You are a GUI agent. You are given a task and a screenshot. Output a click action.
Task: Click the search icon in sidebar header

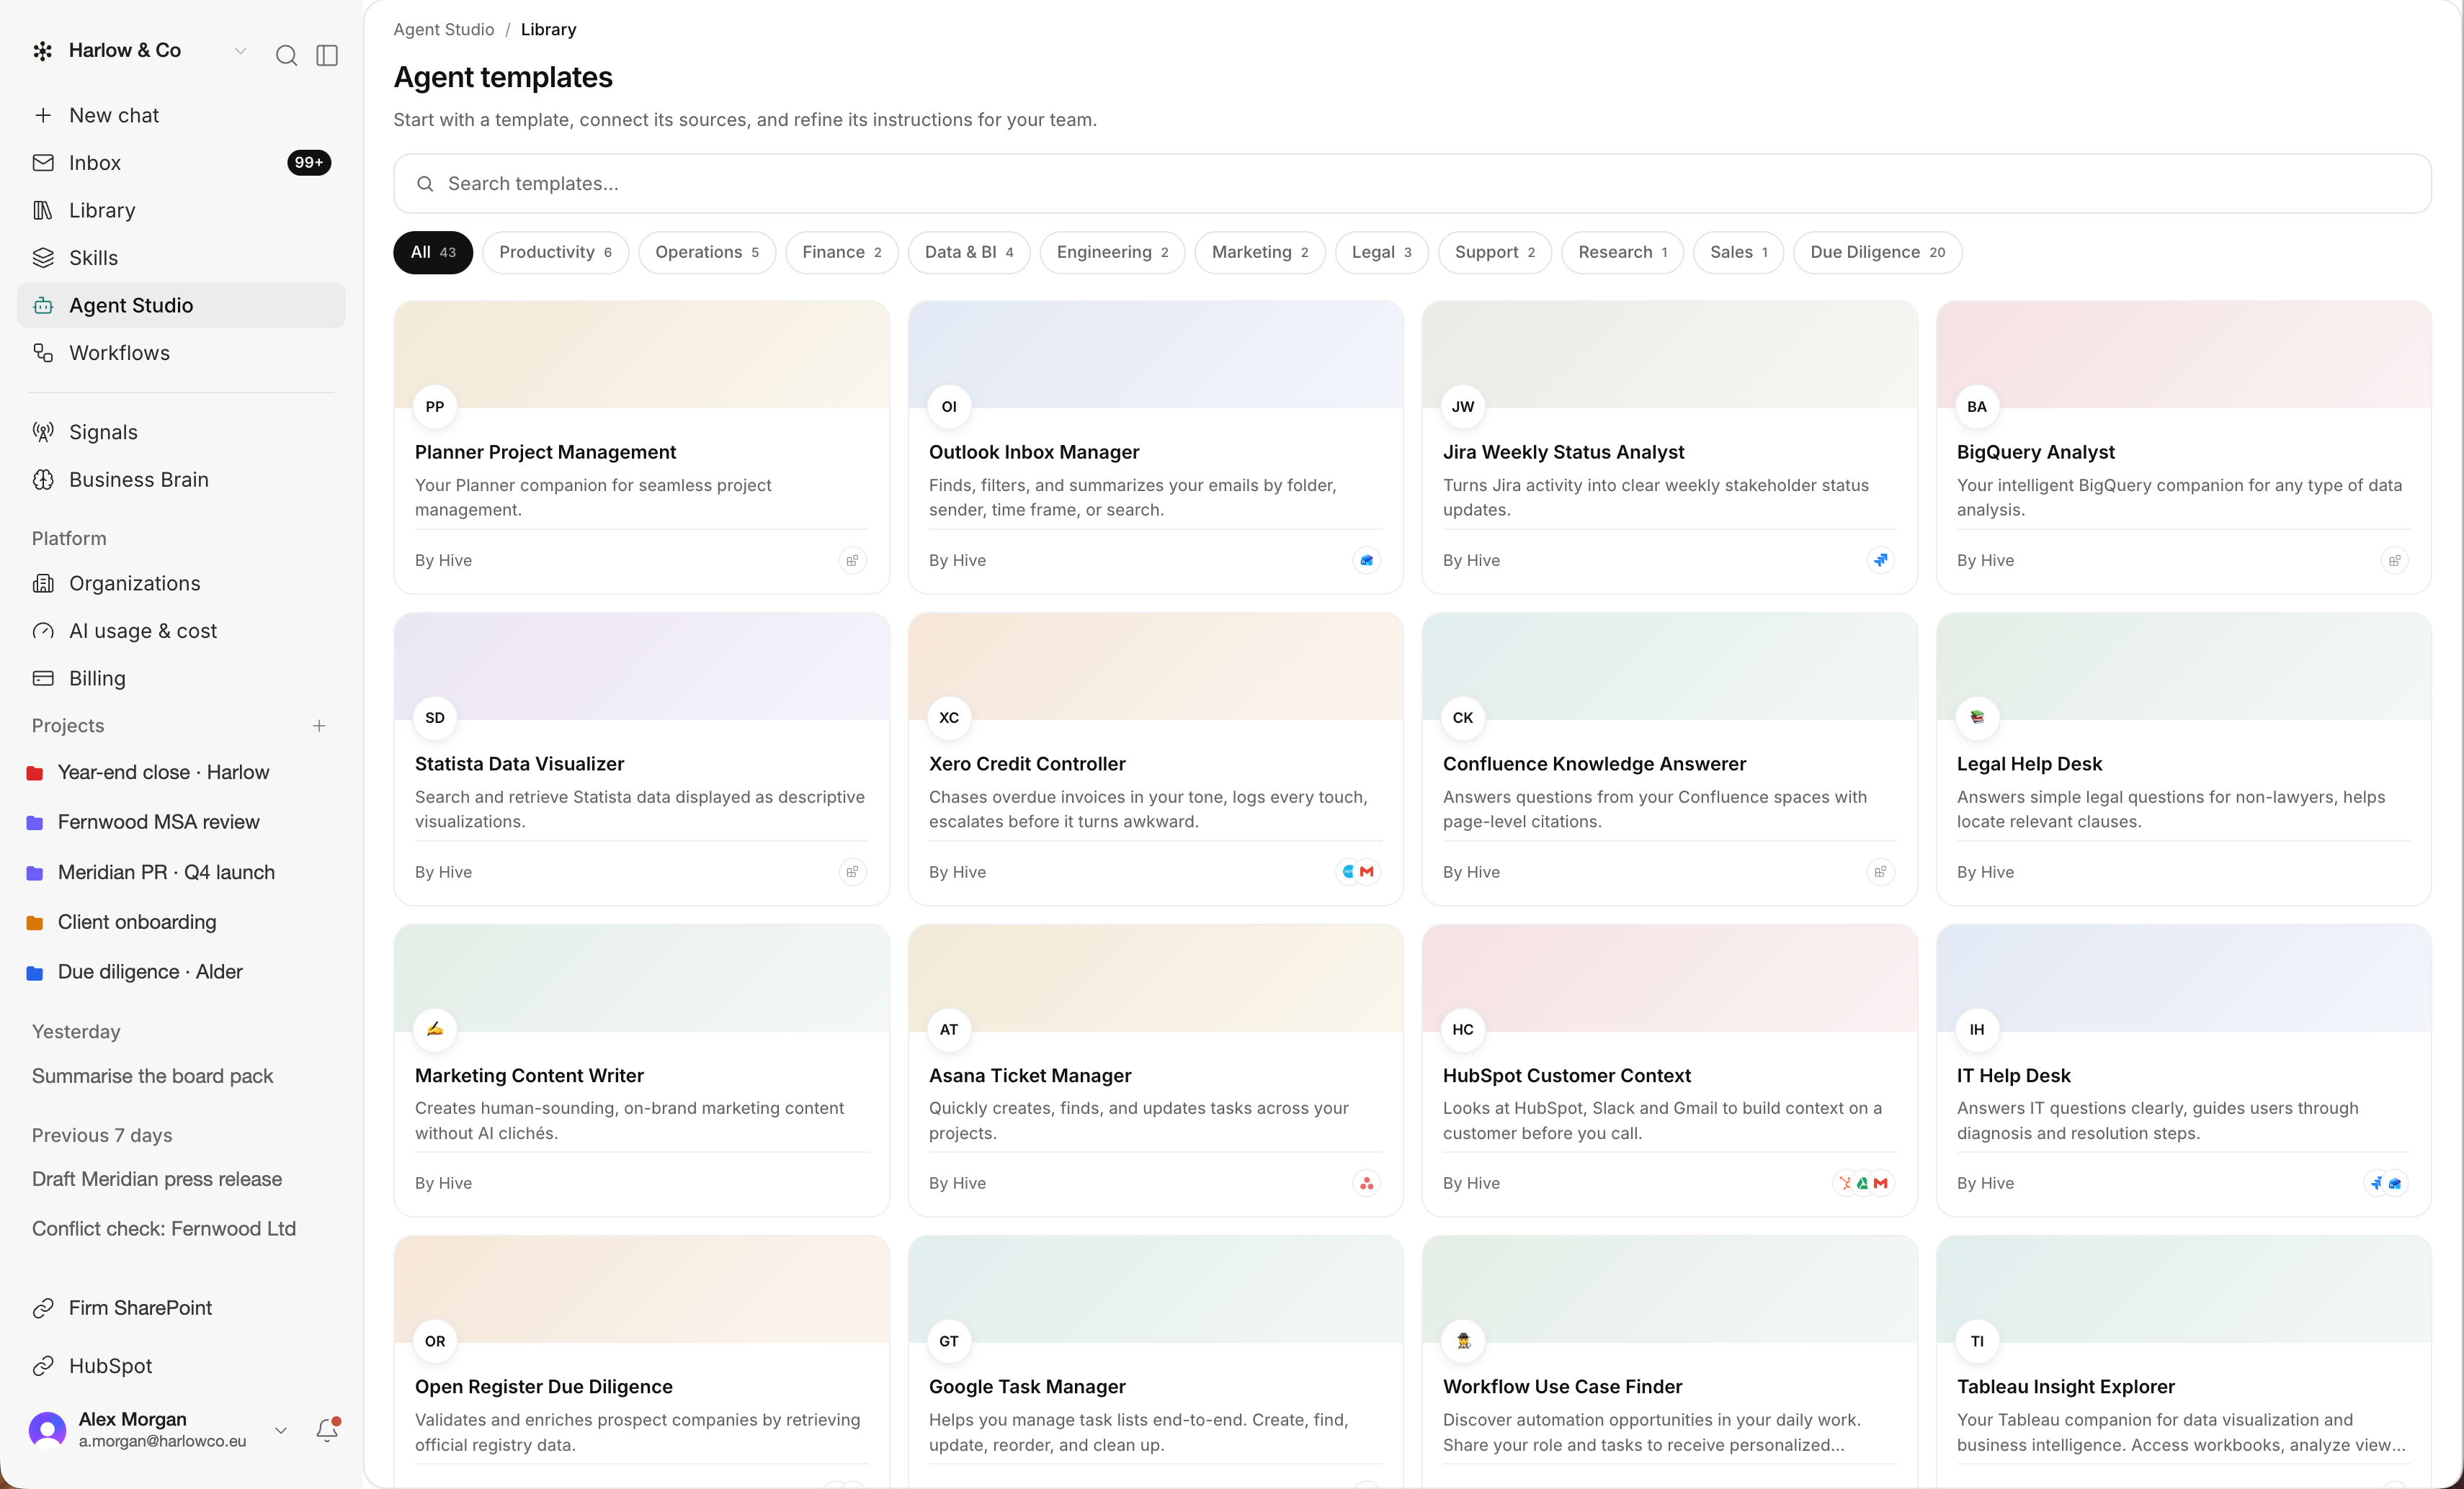coord(286,55)
